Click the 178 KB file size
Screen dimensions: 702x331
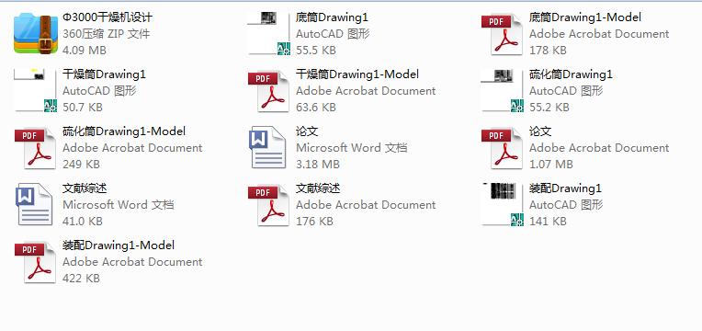(x=548, y=51)
